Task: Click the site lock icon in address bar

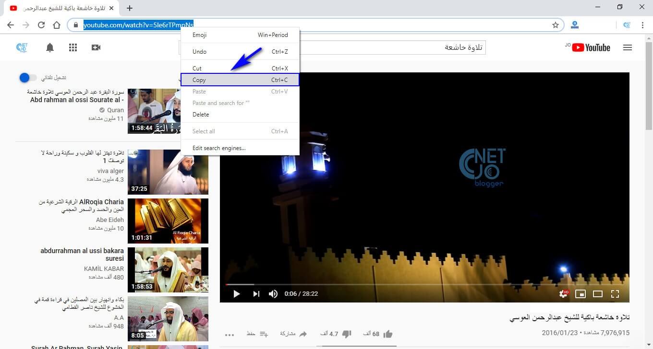Action: coord(75,25)
